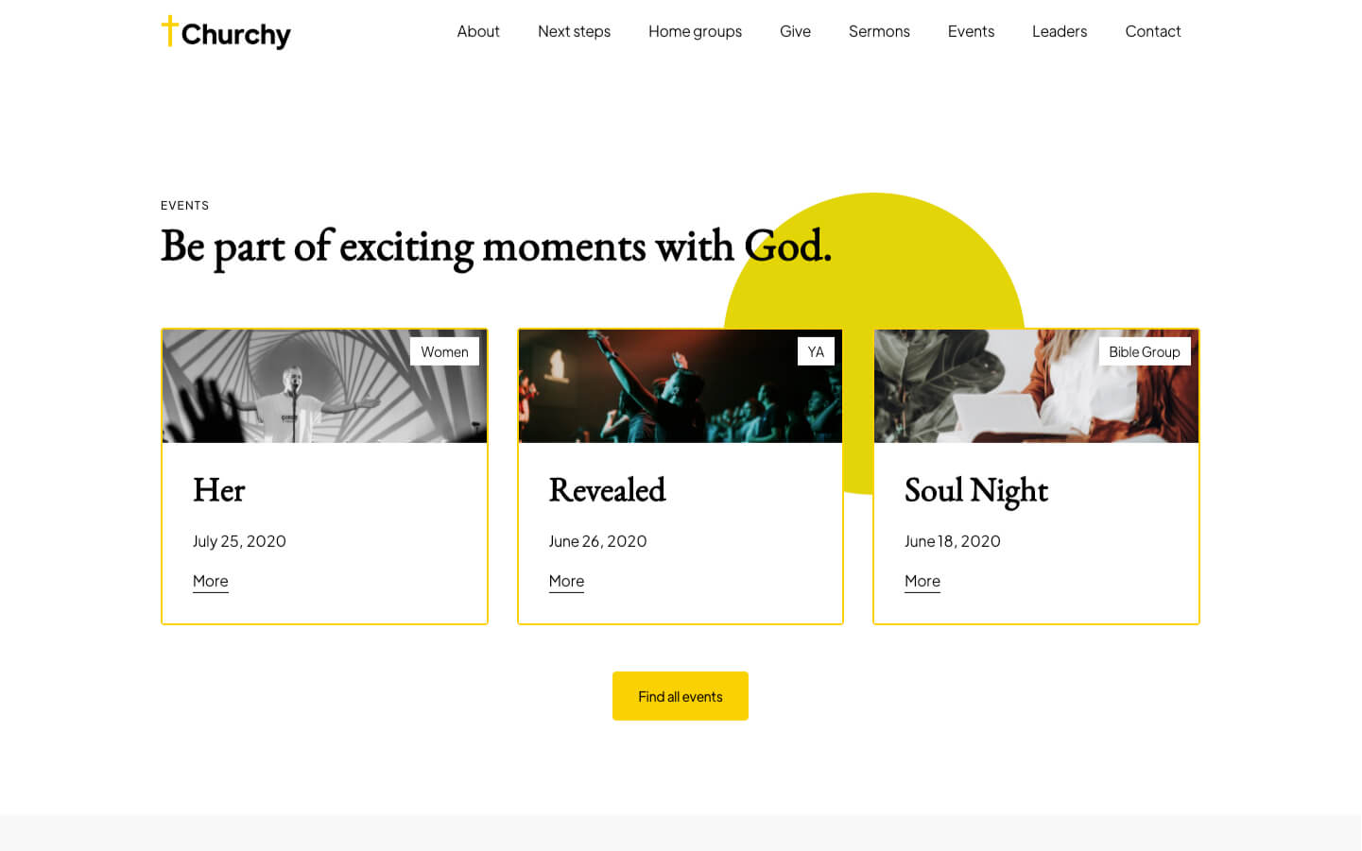Select the Women category tag

click(444, 351)
